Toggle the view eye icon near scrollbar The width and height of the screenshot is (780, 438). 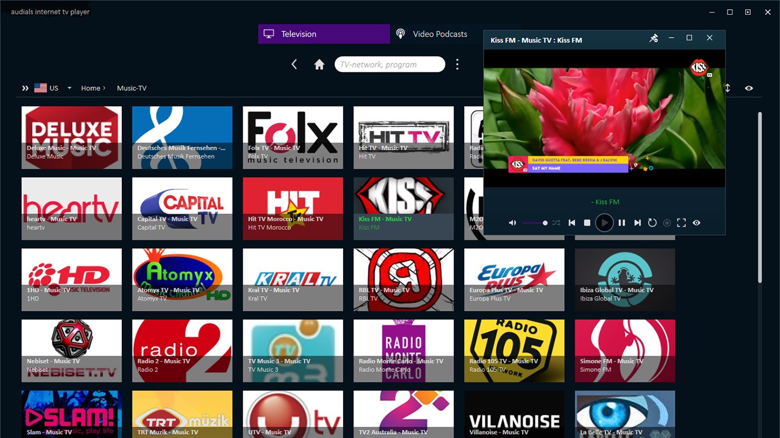749,88
